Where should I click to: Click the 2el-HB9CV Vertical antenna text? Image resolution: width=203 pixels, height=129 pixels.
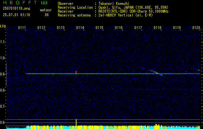pos(126,15)
